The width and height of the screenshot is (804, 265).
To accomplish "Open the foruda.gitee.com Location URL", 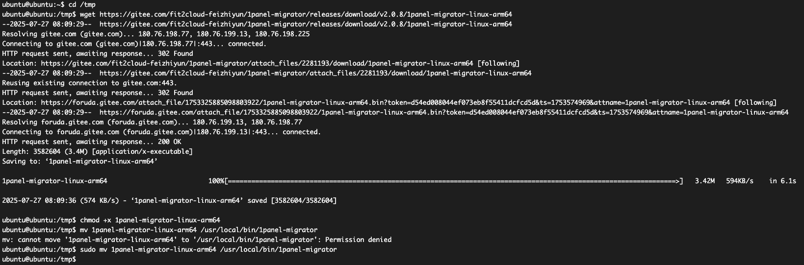I will coord(385,102).
